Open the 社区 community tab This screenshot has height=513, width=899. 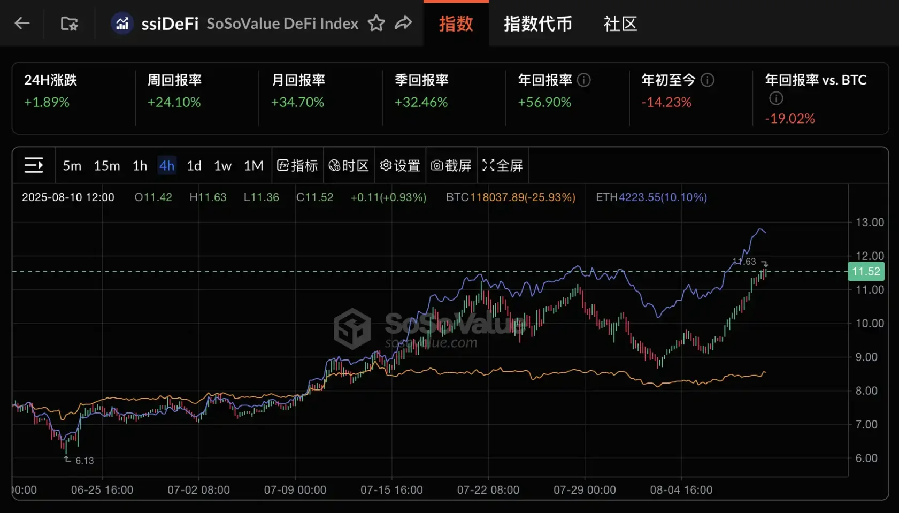coord(620,24)
